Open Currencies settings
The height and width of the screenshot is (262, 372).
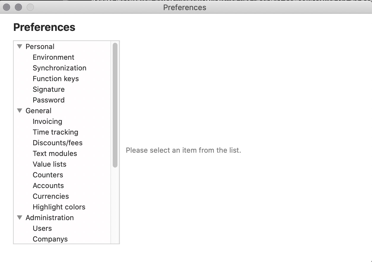pyautogui.click(x=51, y=196)
